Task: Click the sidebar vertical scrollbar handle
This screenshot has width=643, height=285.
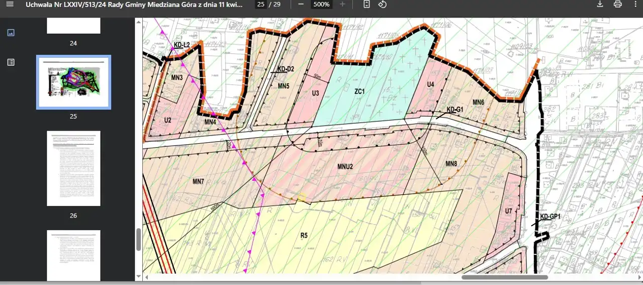Action: 139,240
